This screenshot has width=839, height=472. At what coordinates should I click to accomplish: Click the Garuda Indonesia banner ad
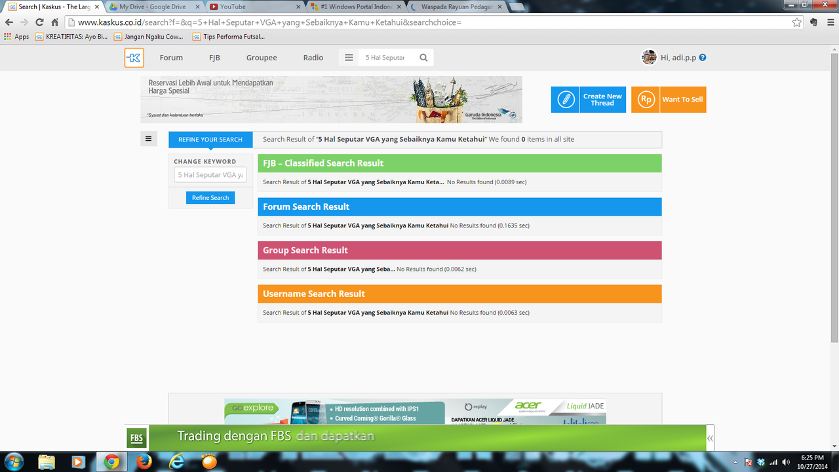pyautogui.click(x=331, y=100)
